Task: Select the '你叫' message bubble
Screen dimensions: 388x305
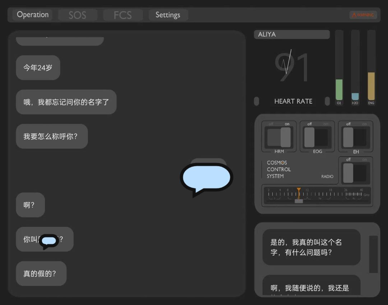Action: pyautogui.click(x=45, y=239)
